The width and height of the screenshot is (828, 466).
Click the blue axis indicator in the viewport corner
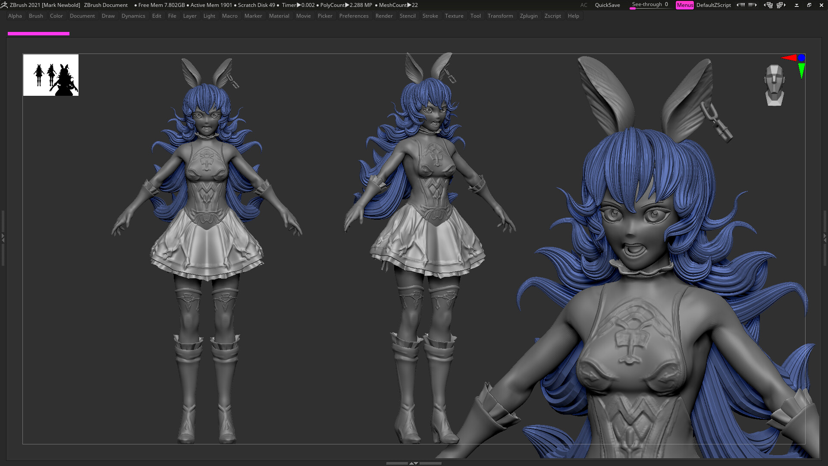coord(801,57)
